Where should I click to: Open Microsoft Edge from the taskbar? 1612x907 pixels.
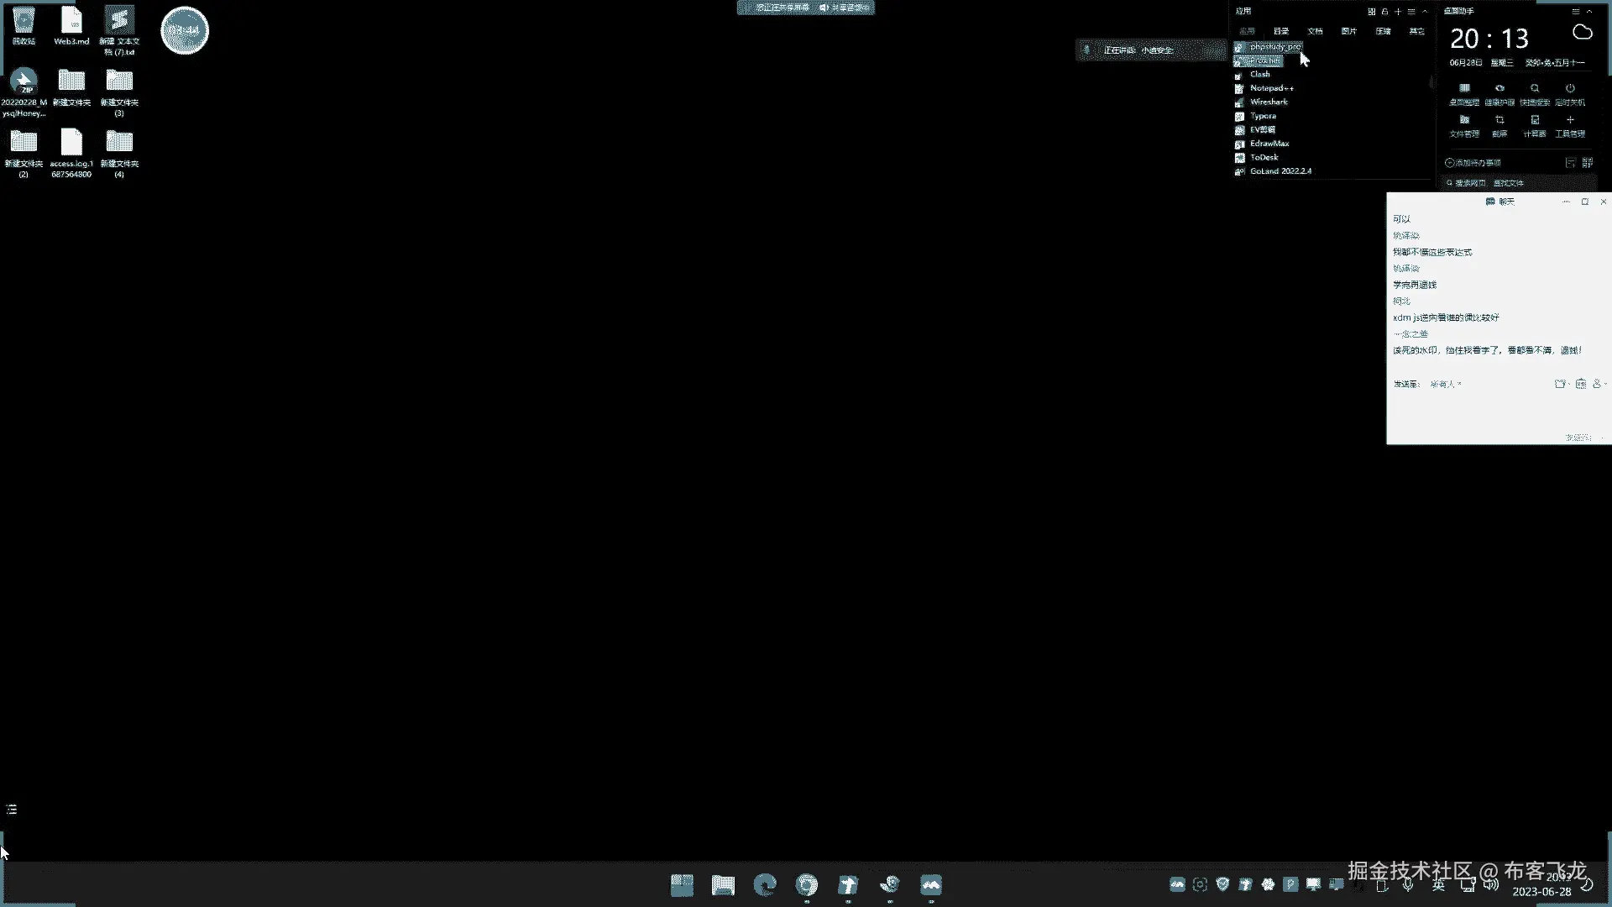tap(765, 885)
